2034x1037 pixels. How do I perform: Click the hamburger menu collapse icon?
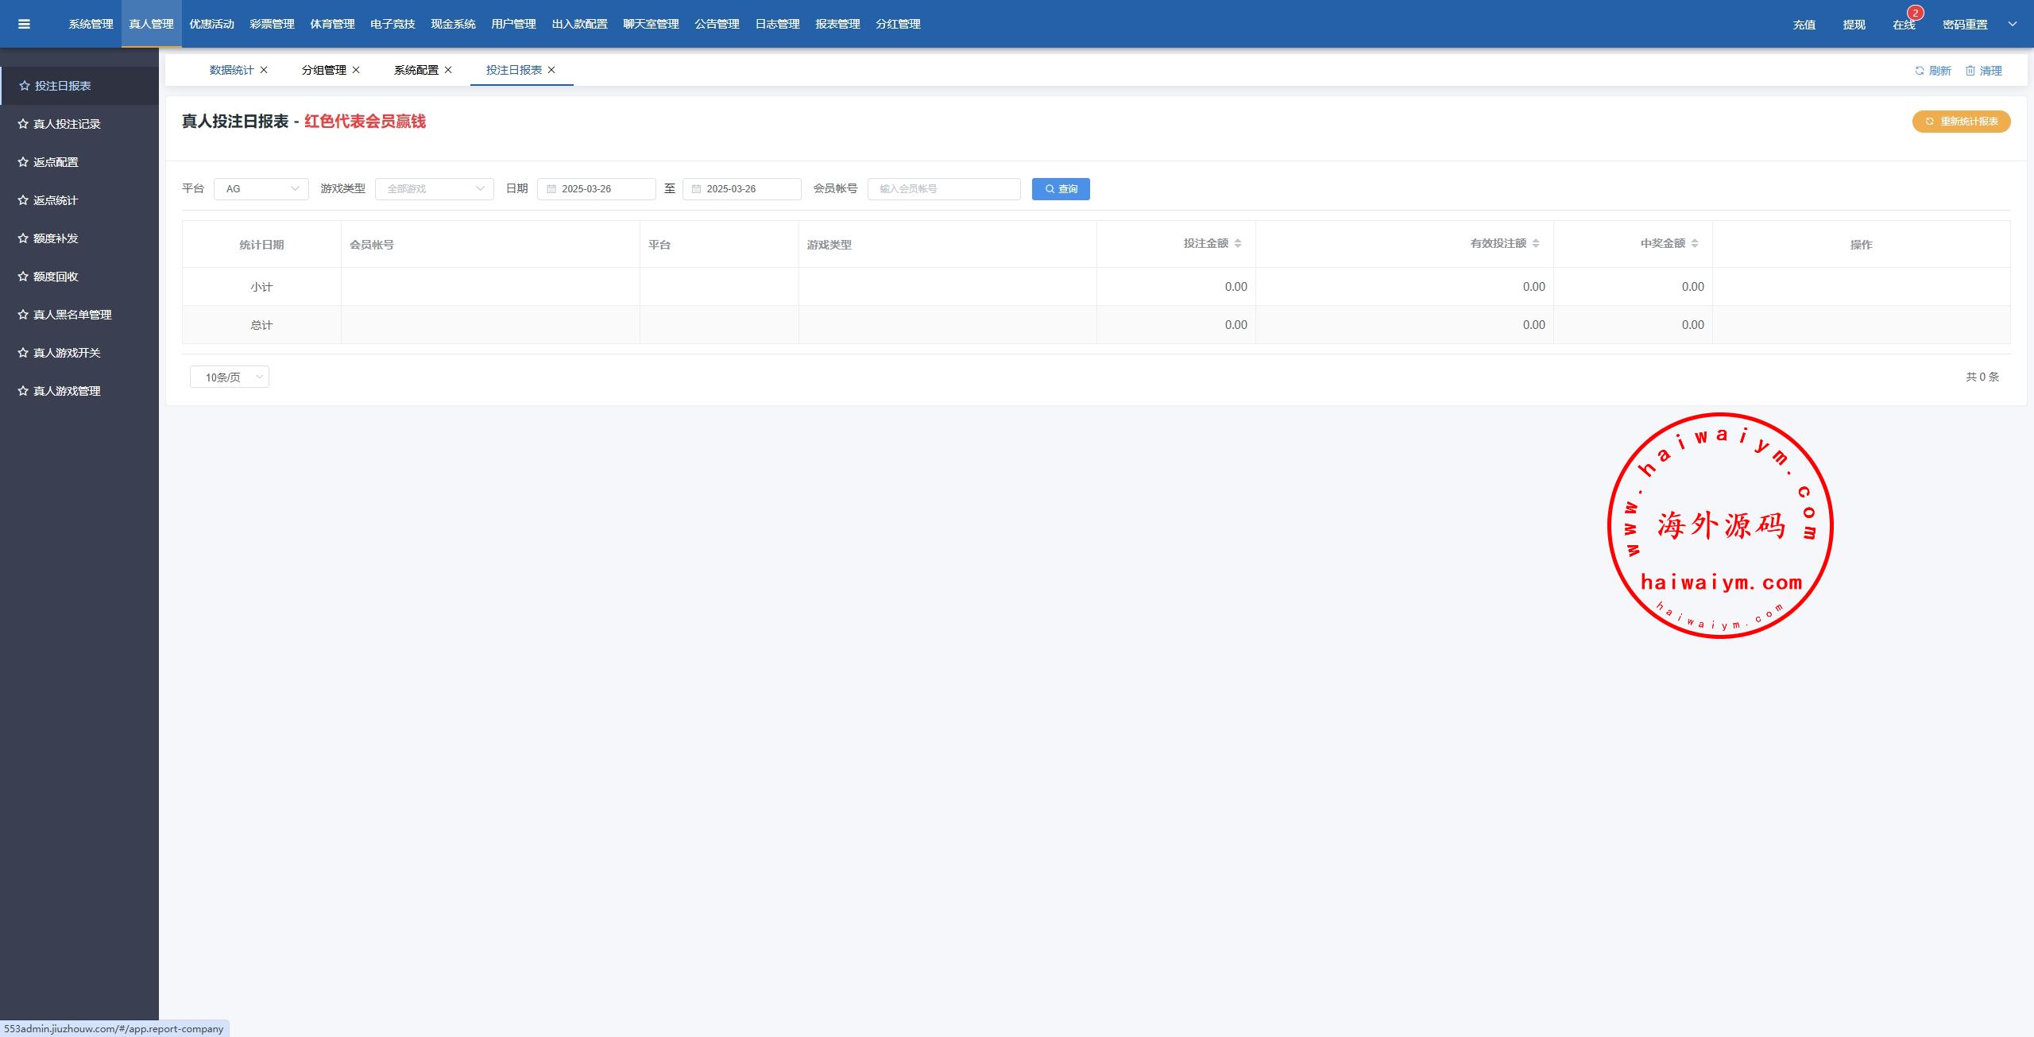click(x=24, y=24)
